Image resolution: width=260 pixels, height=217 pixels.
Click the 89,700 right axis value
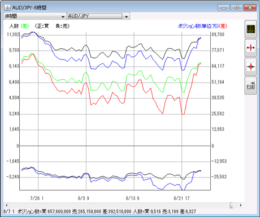pyautogui.click(x=218, y=35)
